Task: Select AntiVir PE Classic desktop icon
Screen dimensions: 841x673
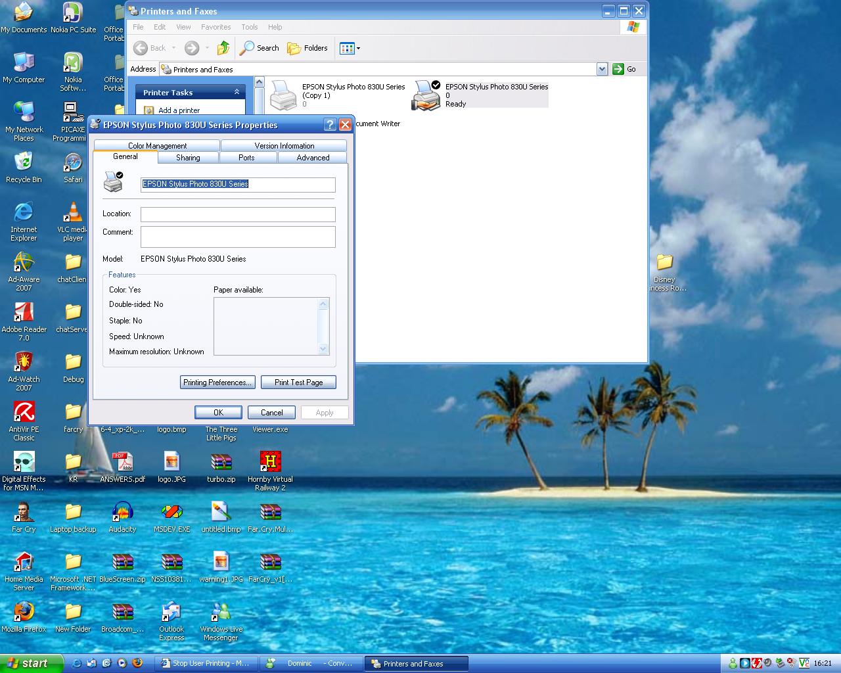Action: (24, 421)
